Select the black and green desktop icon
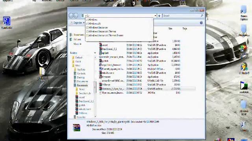This screenshot has height=141, width=252. tap(244, 86)
